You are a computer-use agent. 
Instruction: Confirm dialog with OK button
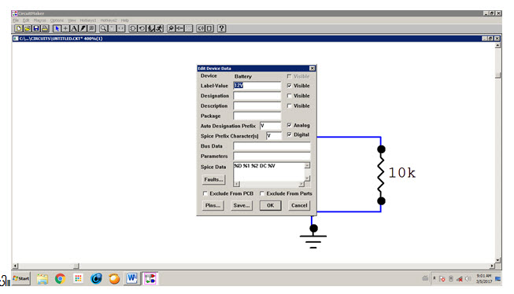(x=271, y=205)
